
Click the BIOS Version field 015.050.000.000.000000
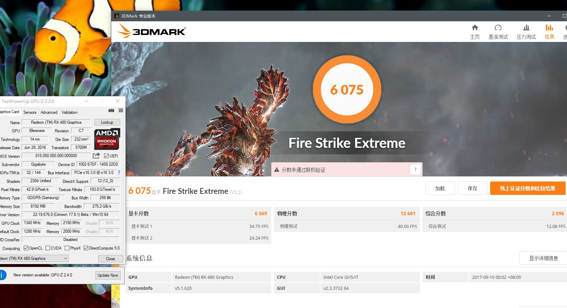(56, 156)
